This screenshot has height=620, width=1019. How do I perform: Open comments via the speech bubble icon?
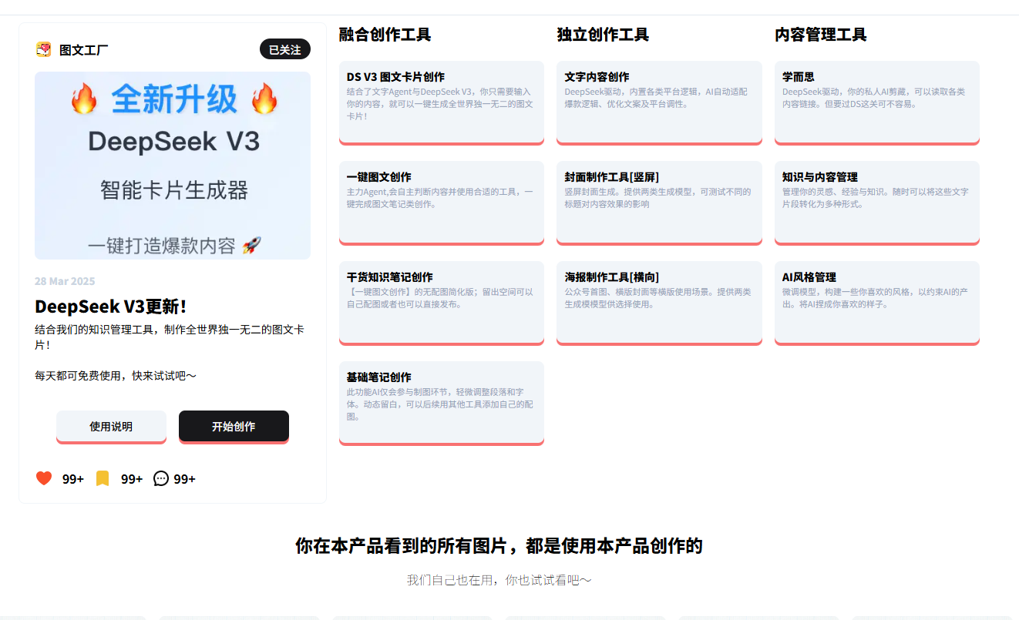[160, 478]
